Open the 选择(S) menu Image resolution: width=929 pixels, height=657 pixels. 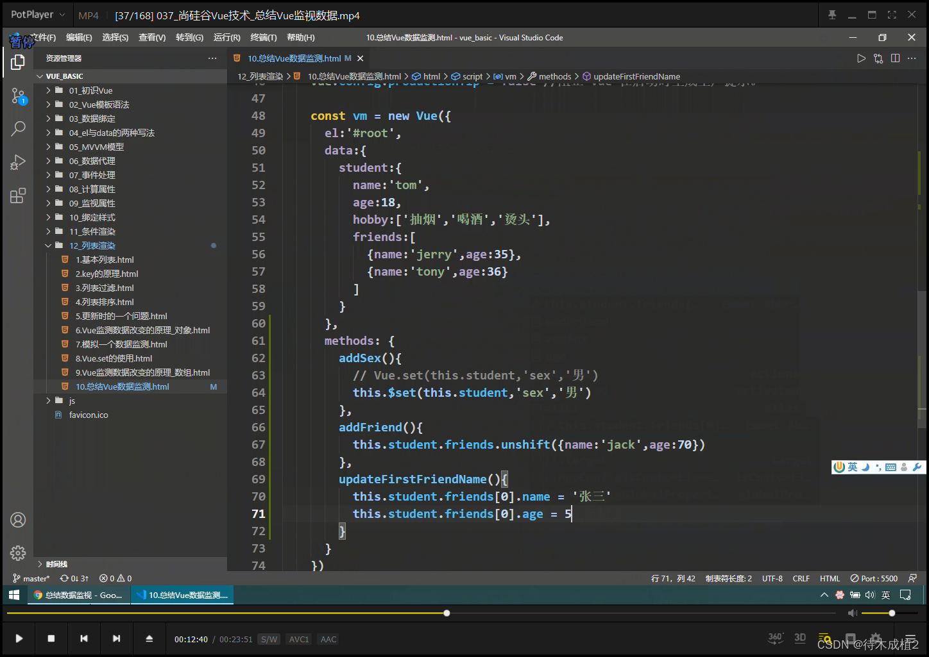click(115, 38)
